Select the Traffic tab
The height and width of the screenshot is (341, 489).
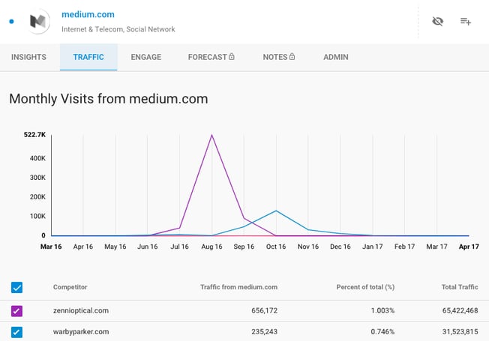88,57
